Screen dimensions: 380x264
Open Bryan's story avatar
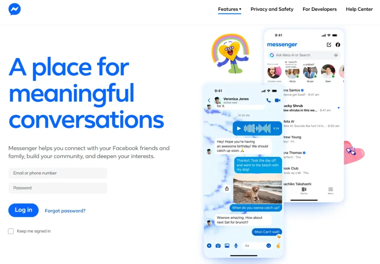pos(310,72)
